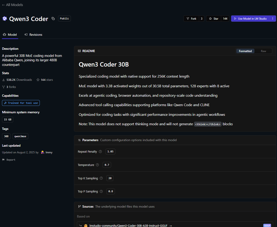Click the Parameters sliders icon

79,140
